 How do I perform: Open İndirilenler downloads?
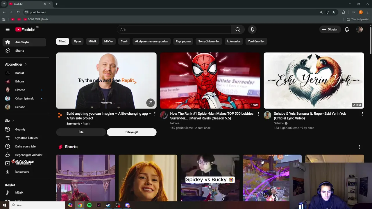click(x=24, y=172)
